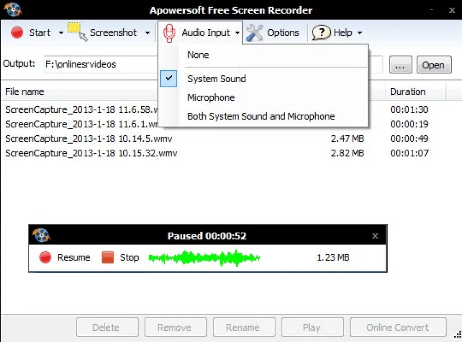
Task: Click the 00:00:19 duration value
Action: pyautogui.click(x=409, y=124)
